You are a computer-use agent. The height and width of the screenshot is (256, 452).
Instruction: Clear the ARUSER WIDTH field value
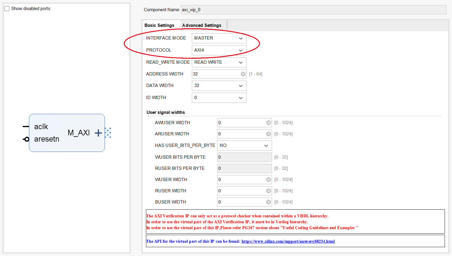point(268,134)
